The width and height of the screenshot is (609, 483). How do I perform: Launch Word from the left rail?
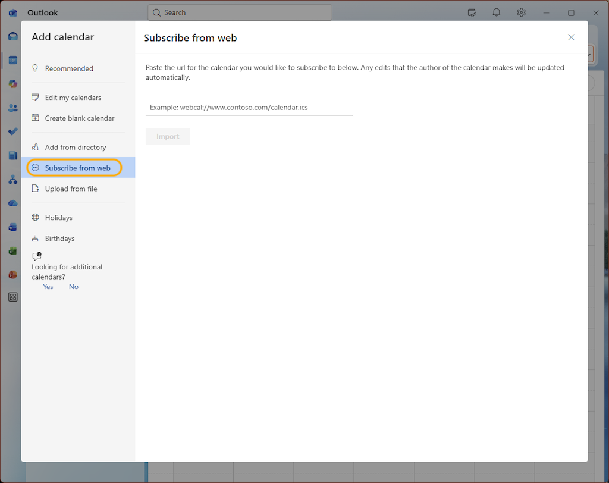tap(12, 227)
